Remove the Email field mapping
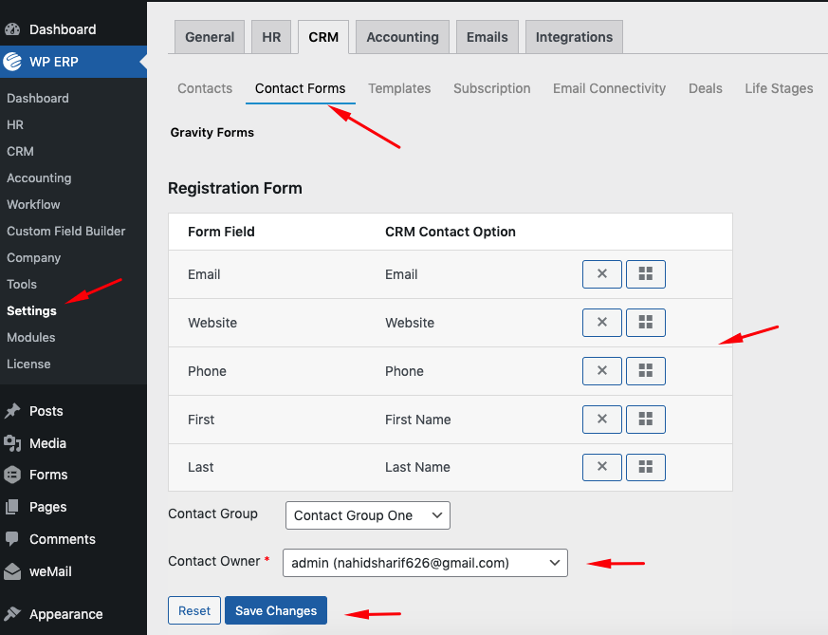This screenshot has width=828, height=635. pyautogui.click(x=602, y=274)
